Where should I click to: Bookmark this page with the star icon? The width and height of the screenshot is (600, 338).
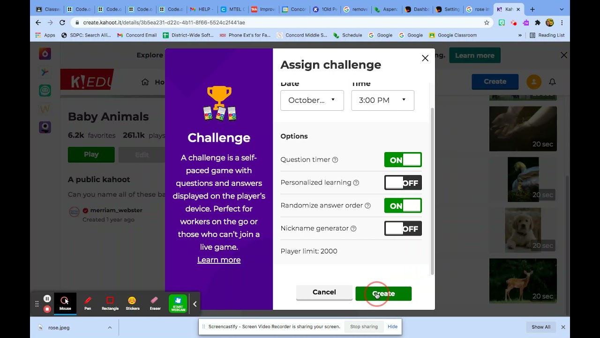tap(487, 23)
